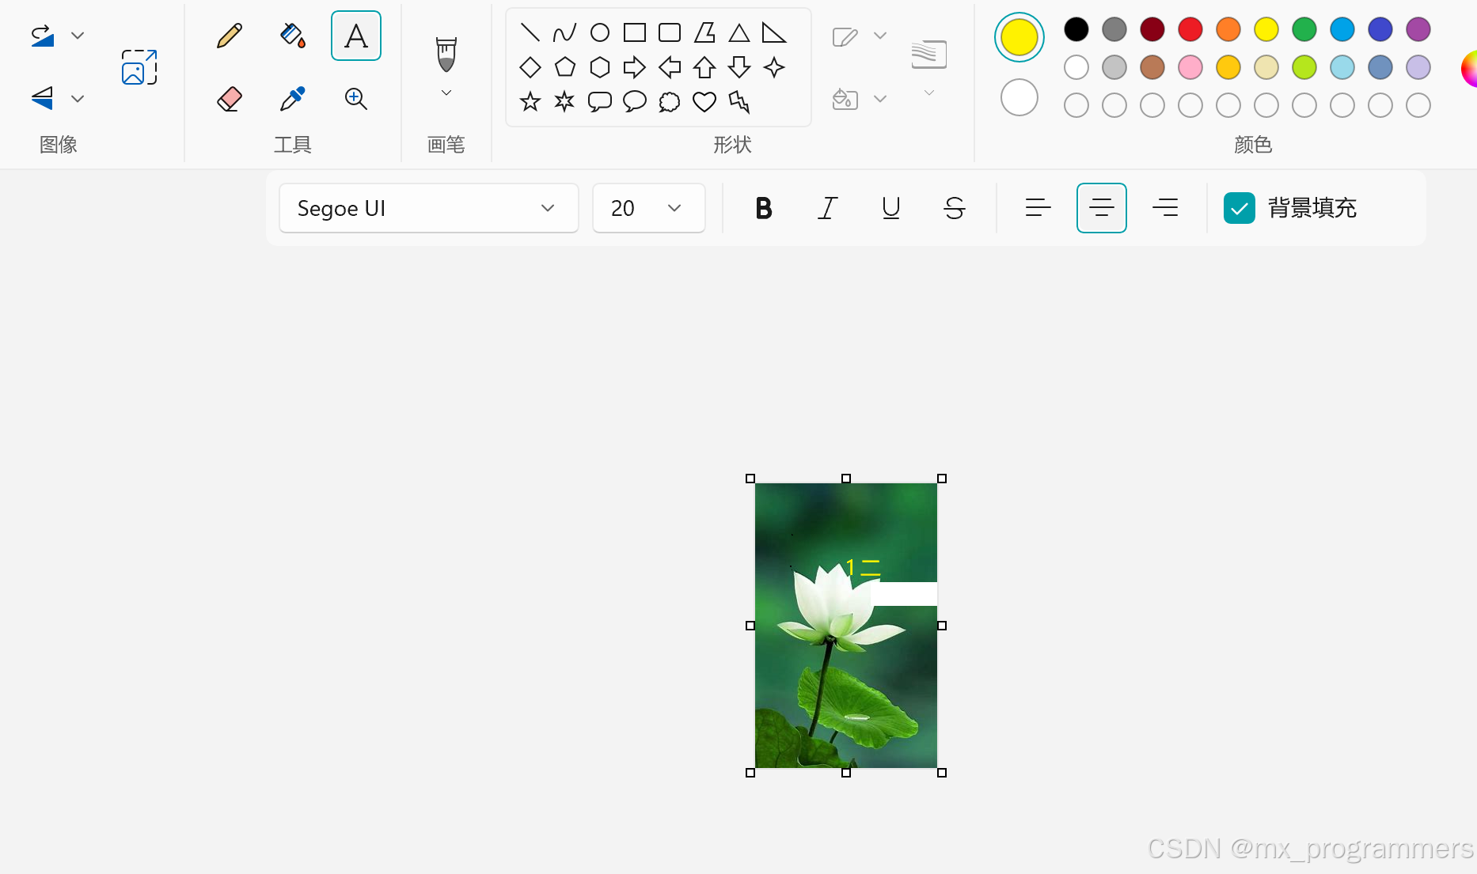The image size is (1477, 874).
Task: Click the Rotate image icon
Action: click(43, 36)
